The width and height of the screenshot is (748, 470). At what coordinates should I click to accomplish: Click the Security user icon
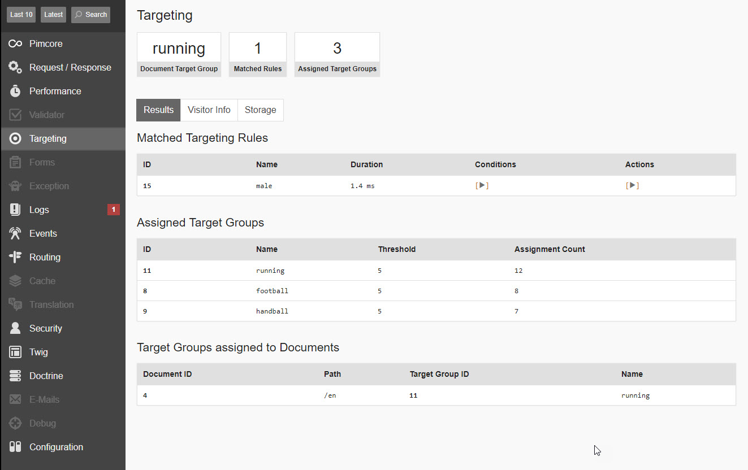15,328
